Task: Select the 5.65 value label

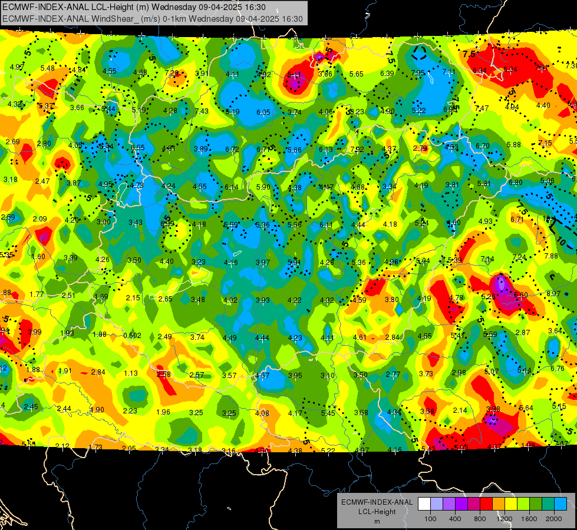Action: [356, 74]
